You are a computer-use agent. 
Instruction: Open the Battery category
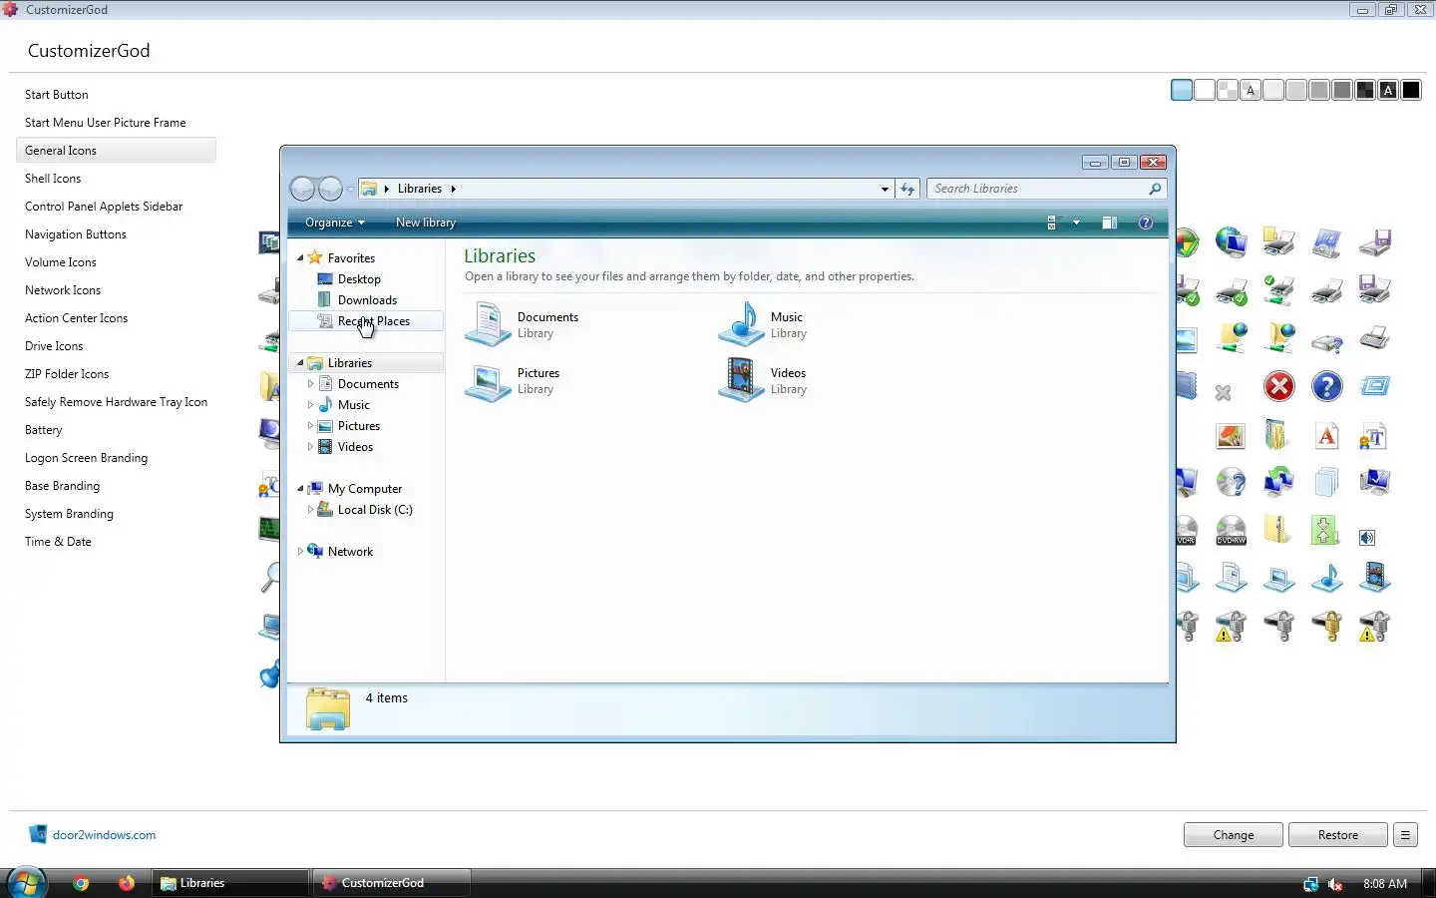click(44, 430)
